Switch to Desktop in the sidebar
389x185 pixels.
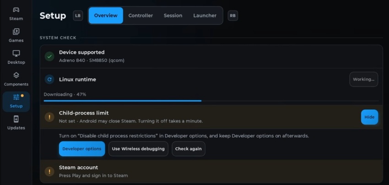click(16, 57)
